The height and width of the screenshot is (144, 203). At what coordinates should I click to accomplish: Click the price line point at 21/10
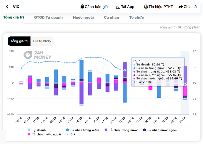coord(124,70)
